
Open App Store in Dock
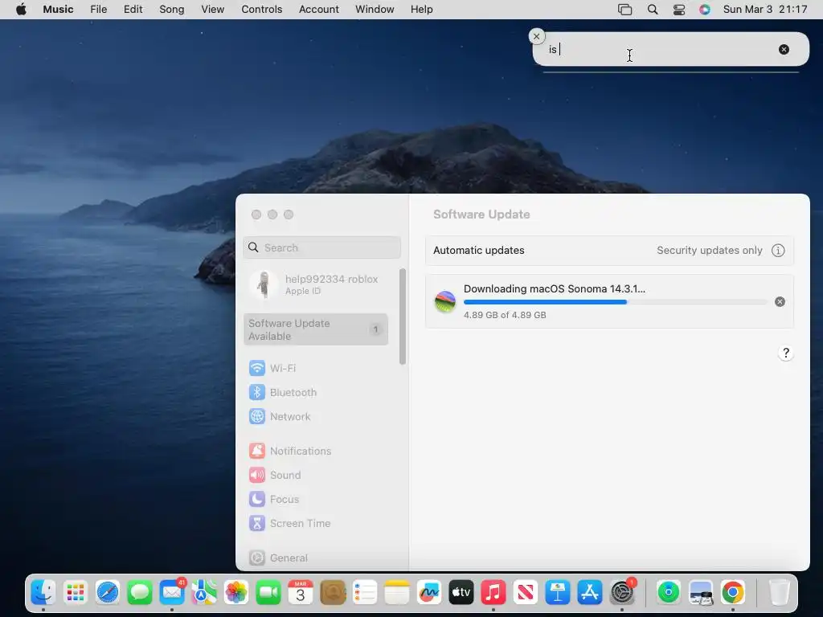590,592
